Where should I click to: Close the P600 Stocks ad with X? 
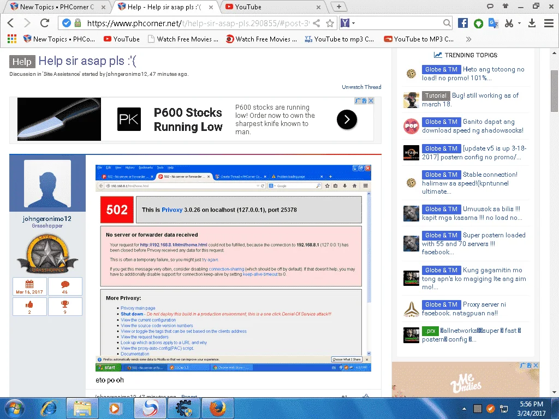[371, 101]
